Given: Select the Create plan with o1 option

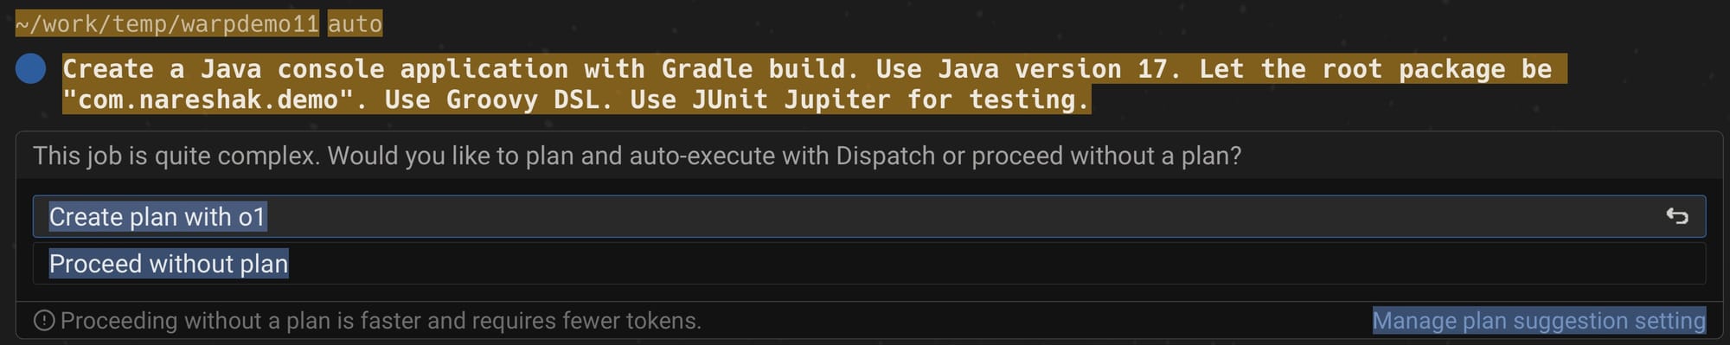Looking at the screenshot, I should coord(869,216).
